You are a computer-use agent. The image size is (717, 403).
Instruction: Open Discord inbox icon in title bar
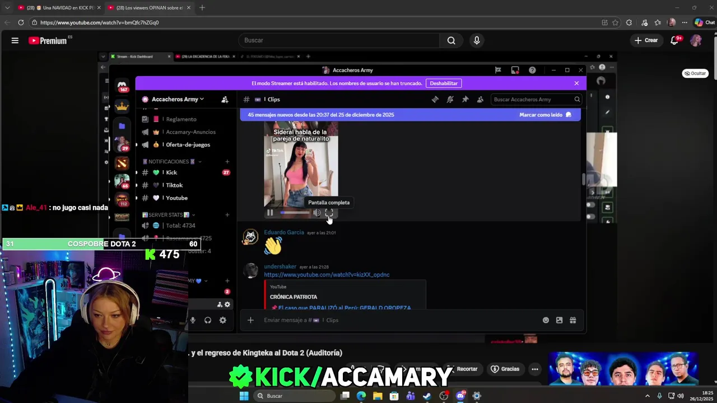[x=515, y=70]
